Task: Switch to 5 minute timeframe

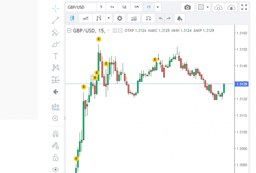Action: (101, 7)
